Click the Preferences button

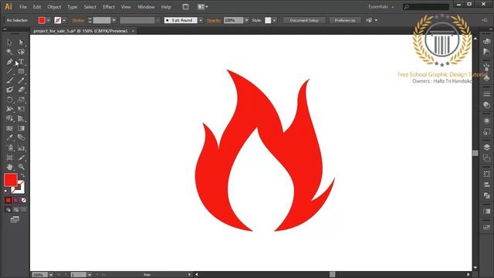(x=345, y=20)
